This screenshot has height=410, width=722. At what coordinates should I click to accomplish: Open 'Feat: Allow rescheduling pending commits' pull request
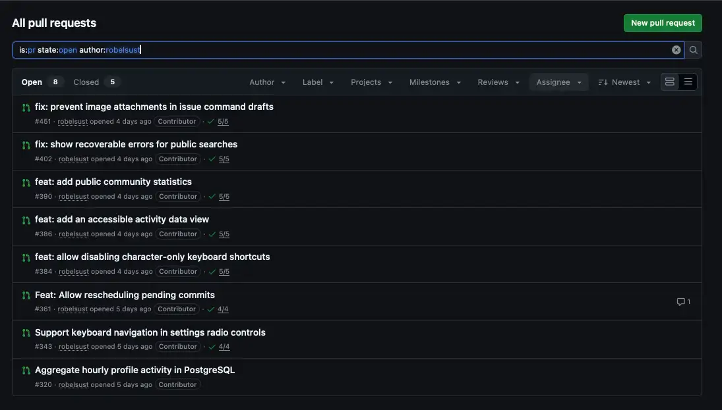(125, 295)
